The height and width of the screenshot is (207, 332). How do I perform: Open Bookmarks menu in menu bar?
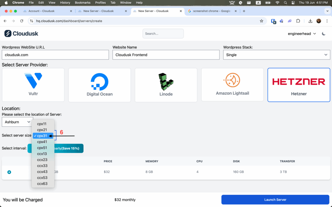coord(82,3)
